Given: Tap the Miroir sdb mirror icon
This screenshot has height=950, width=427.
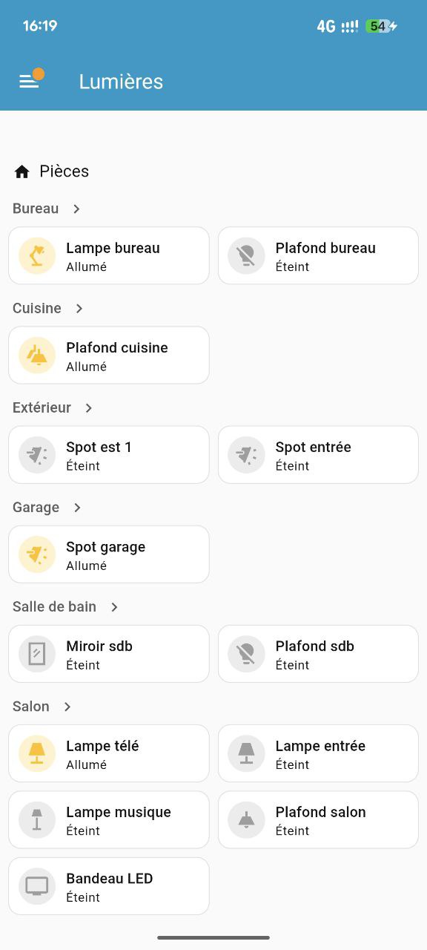Looking at the screenshot, I should (x=36, y=653).
